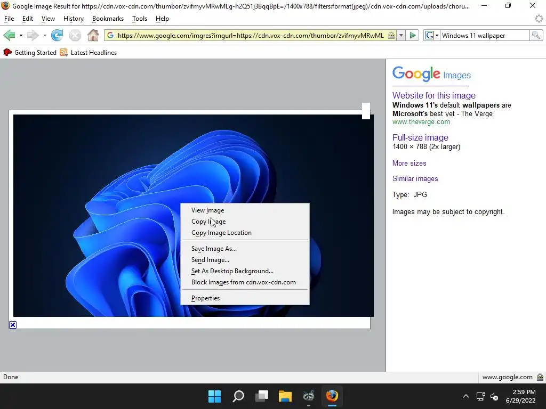Open the www.theverge.com link
This screenshot has width=546, height=409.
421,122
